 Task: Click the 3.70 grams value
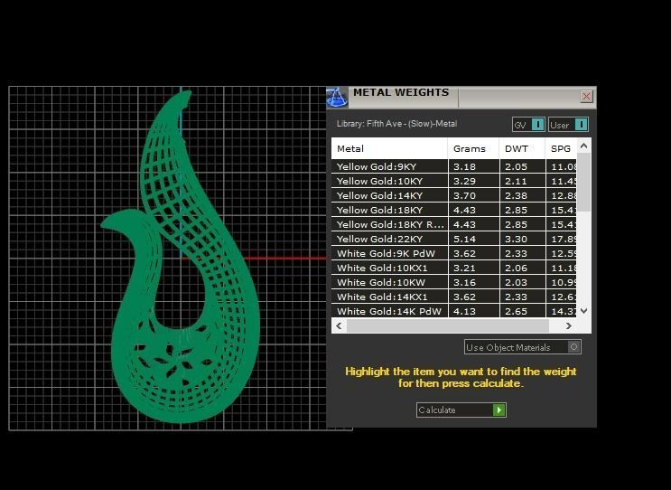pyautogui.click(x=464, y=196)
